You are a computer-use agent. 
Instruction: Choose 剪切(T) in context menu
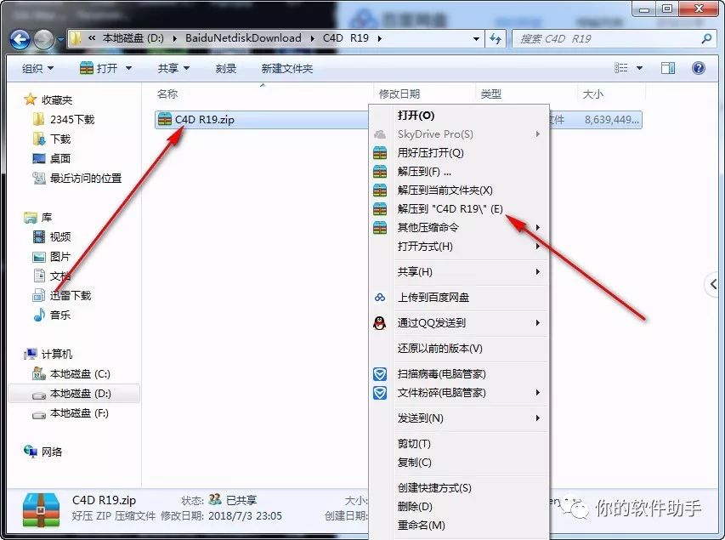(459, 444)
